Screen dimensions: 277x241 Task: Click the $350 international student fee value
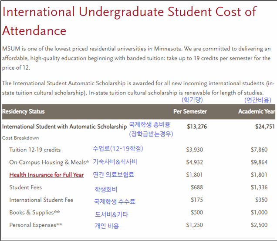click(x=261, y=200)
